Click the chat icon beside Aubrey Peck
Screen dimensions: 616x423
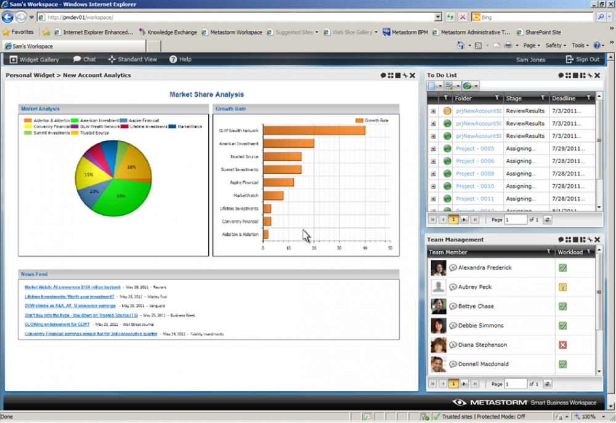(x=453, y=287)
